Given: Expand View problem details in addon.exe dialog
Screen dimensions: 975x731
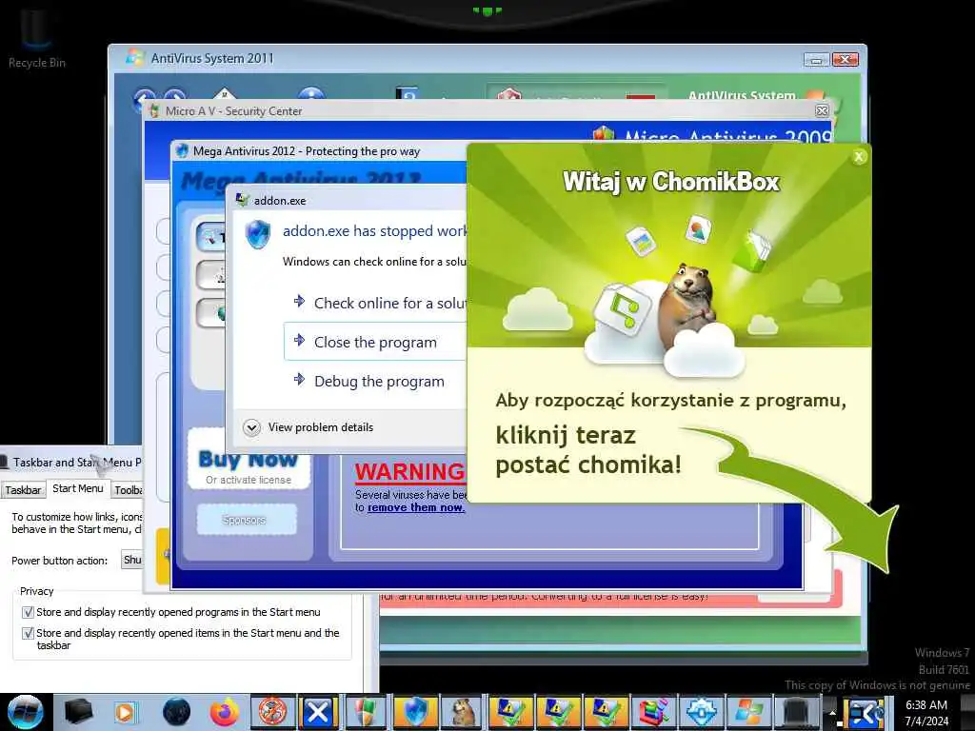Looking at the screenshot, I should pos(308,427).
